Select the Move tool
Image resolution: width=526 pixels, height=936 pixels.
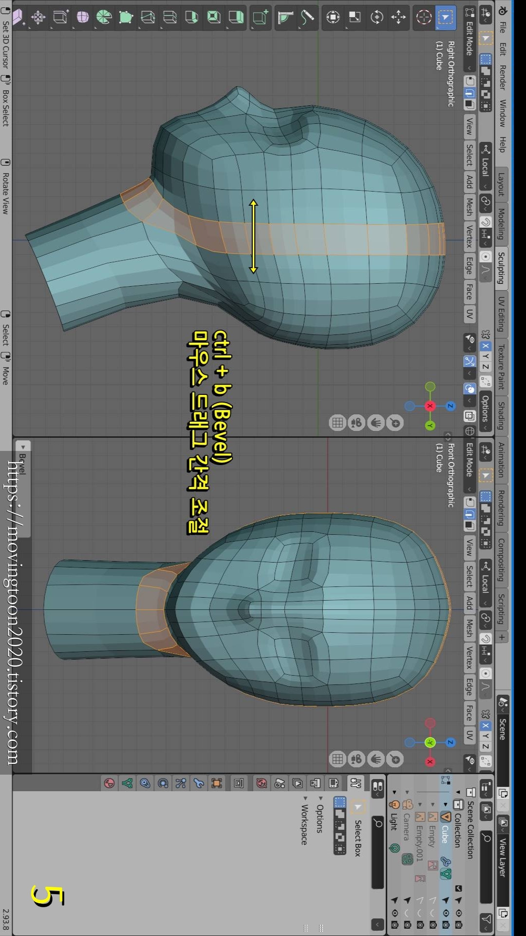(x=399, y=18)
